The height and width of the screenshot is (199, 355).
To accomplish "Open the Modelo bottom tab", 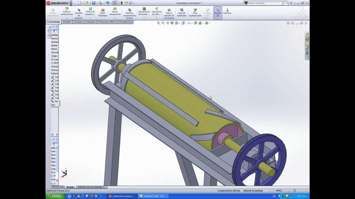I will [x=70, y=187].
